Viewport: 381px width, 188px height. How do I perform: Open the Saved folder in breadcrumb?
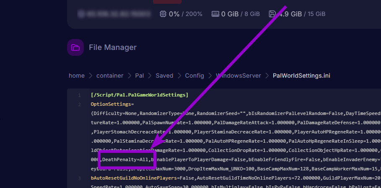[164, 76]
